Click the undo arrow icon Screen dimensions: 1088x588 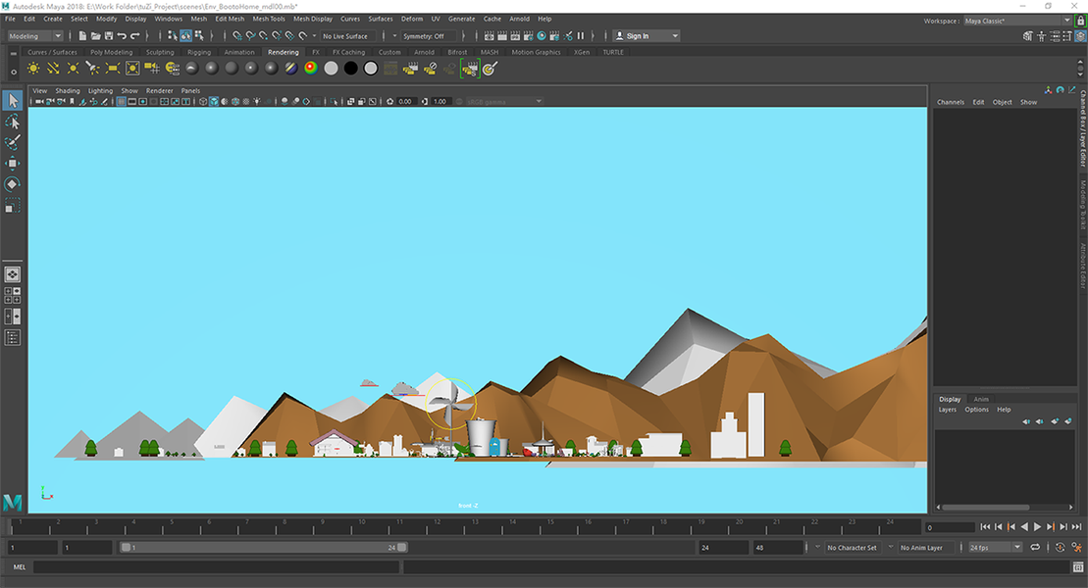(122, 36)
